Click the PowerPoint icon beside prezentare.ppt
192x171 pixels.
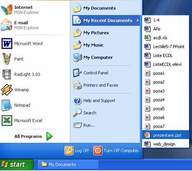(x=147, y=135)
